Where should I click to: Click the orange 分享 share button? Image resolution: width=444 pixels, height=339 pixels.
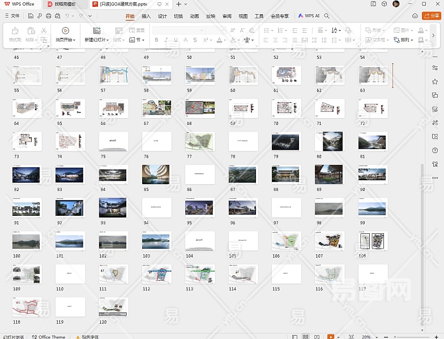[432, 16]
